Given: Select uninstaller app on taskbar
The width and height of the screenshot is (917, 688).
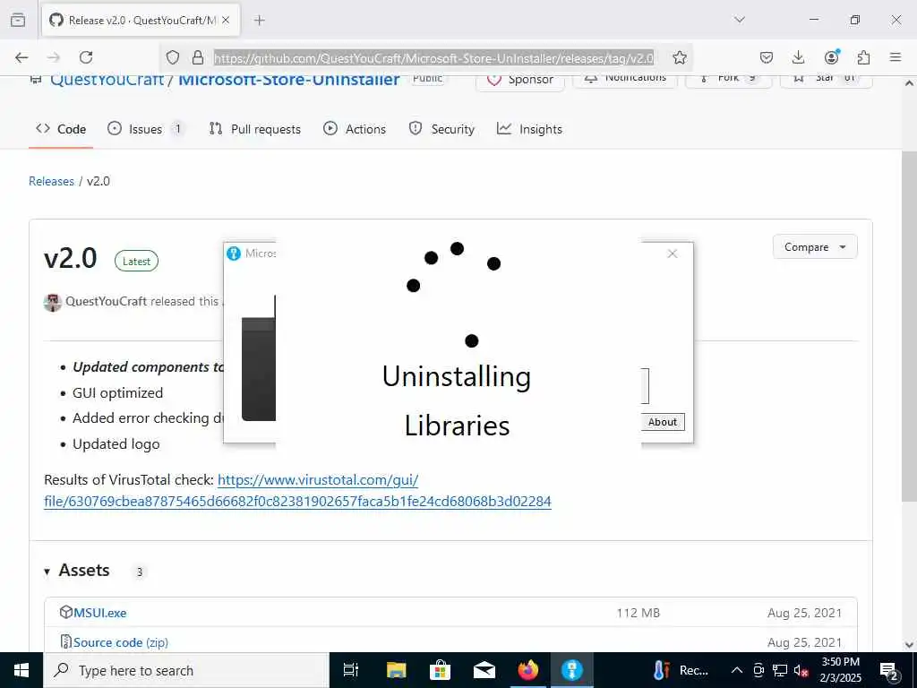Looking at the screenshot, I should 572,670.
